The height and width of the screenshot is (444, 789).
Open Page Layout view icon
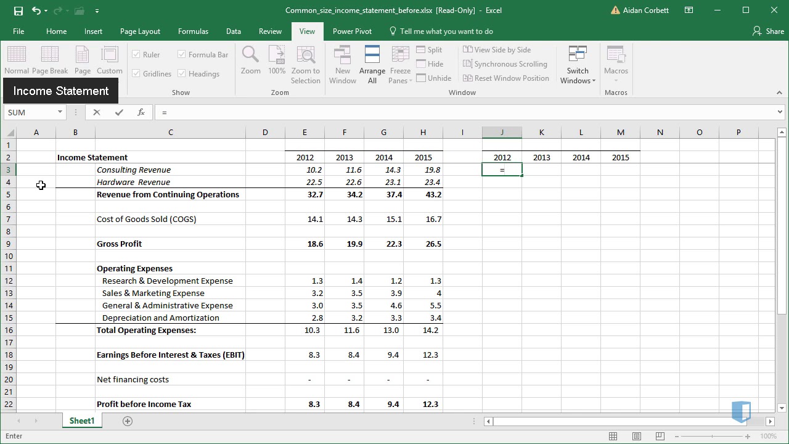coord(83,60)
